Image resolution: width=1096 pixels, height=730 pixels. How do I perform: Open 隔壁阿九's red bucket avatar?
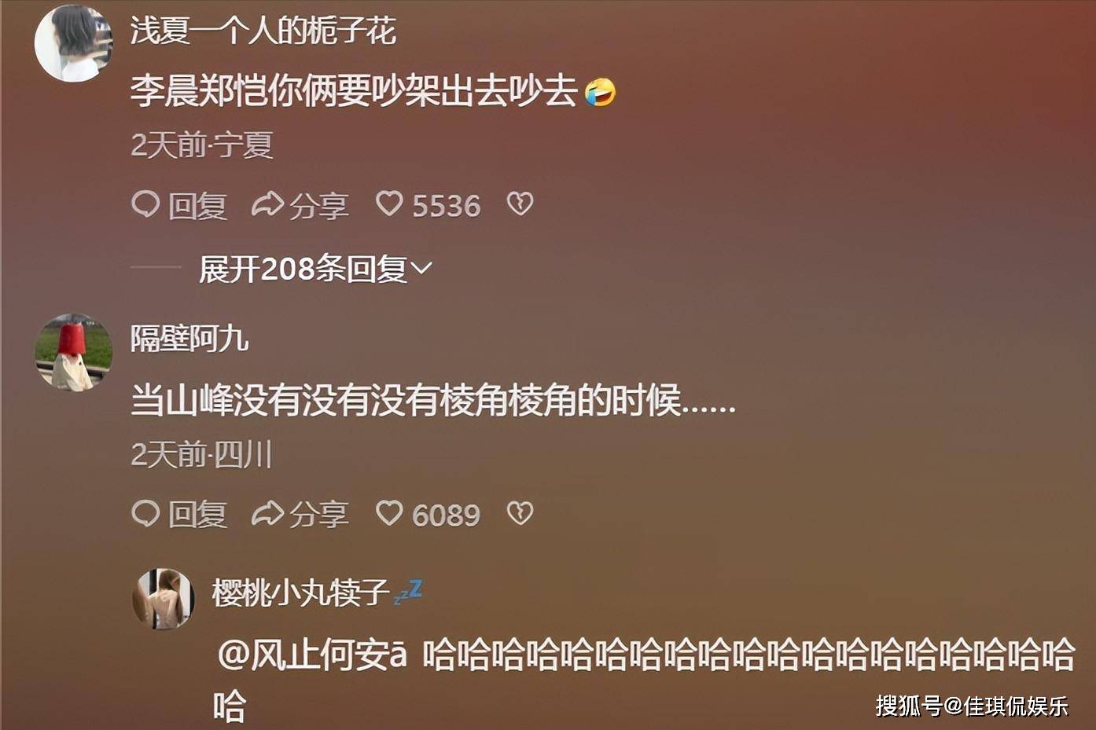coord(73,352)
